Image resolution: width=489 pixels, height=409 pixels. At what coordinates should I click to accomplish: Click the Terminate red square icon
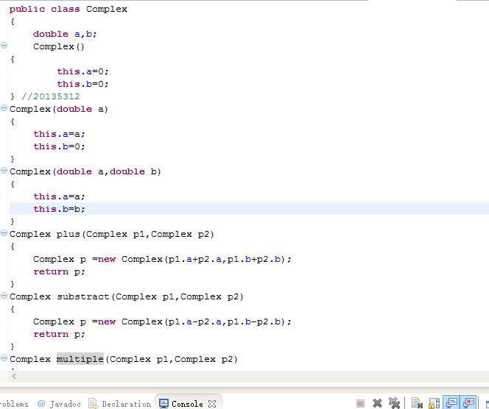[x=360, y=403]
